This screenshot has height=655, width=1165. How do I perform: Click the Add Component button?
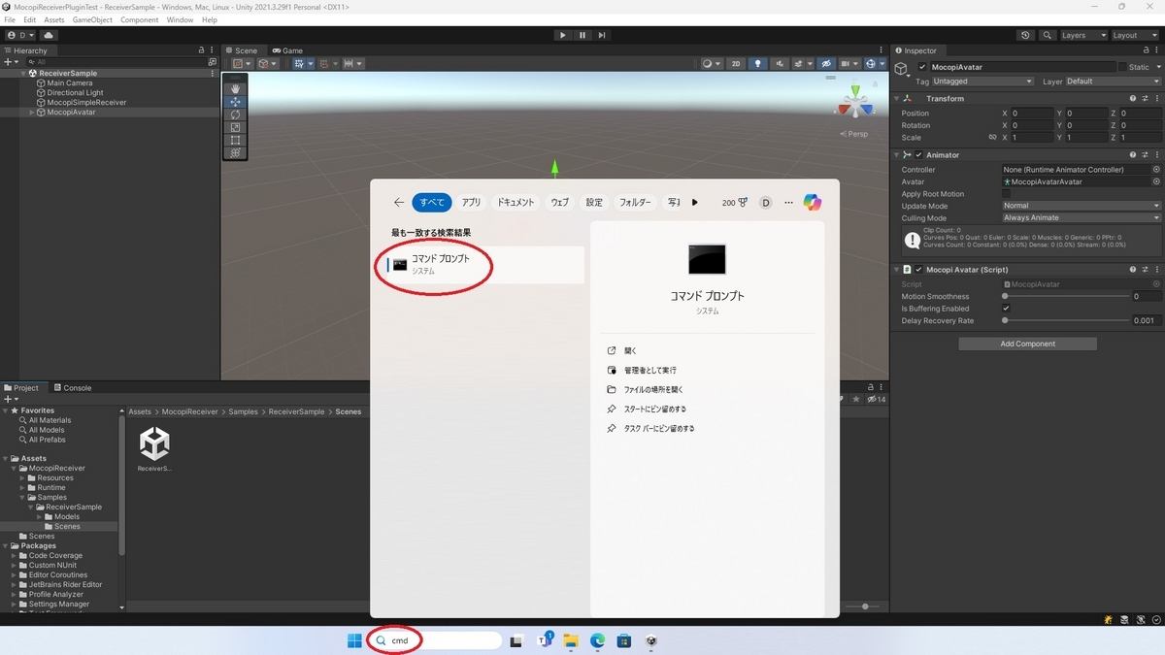1027,344
